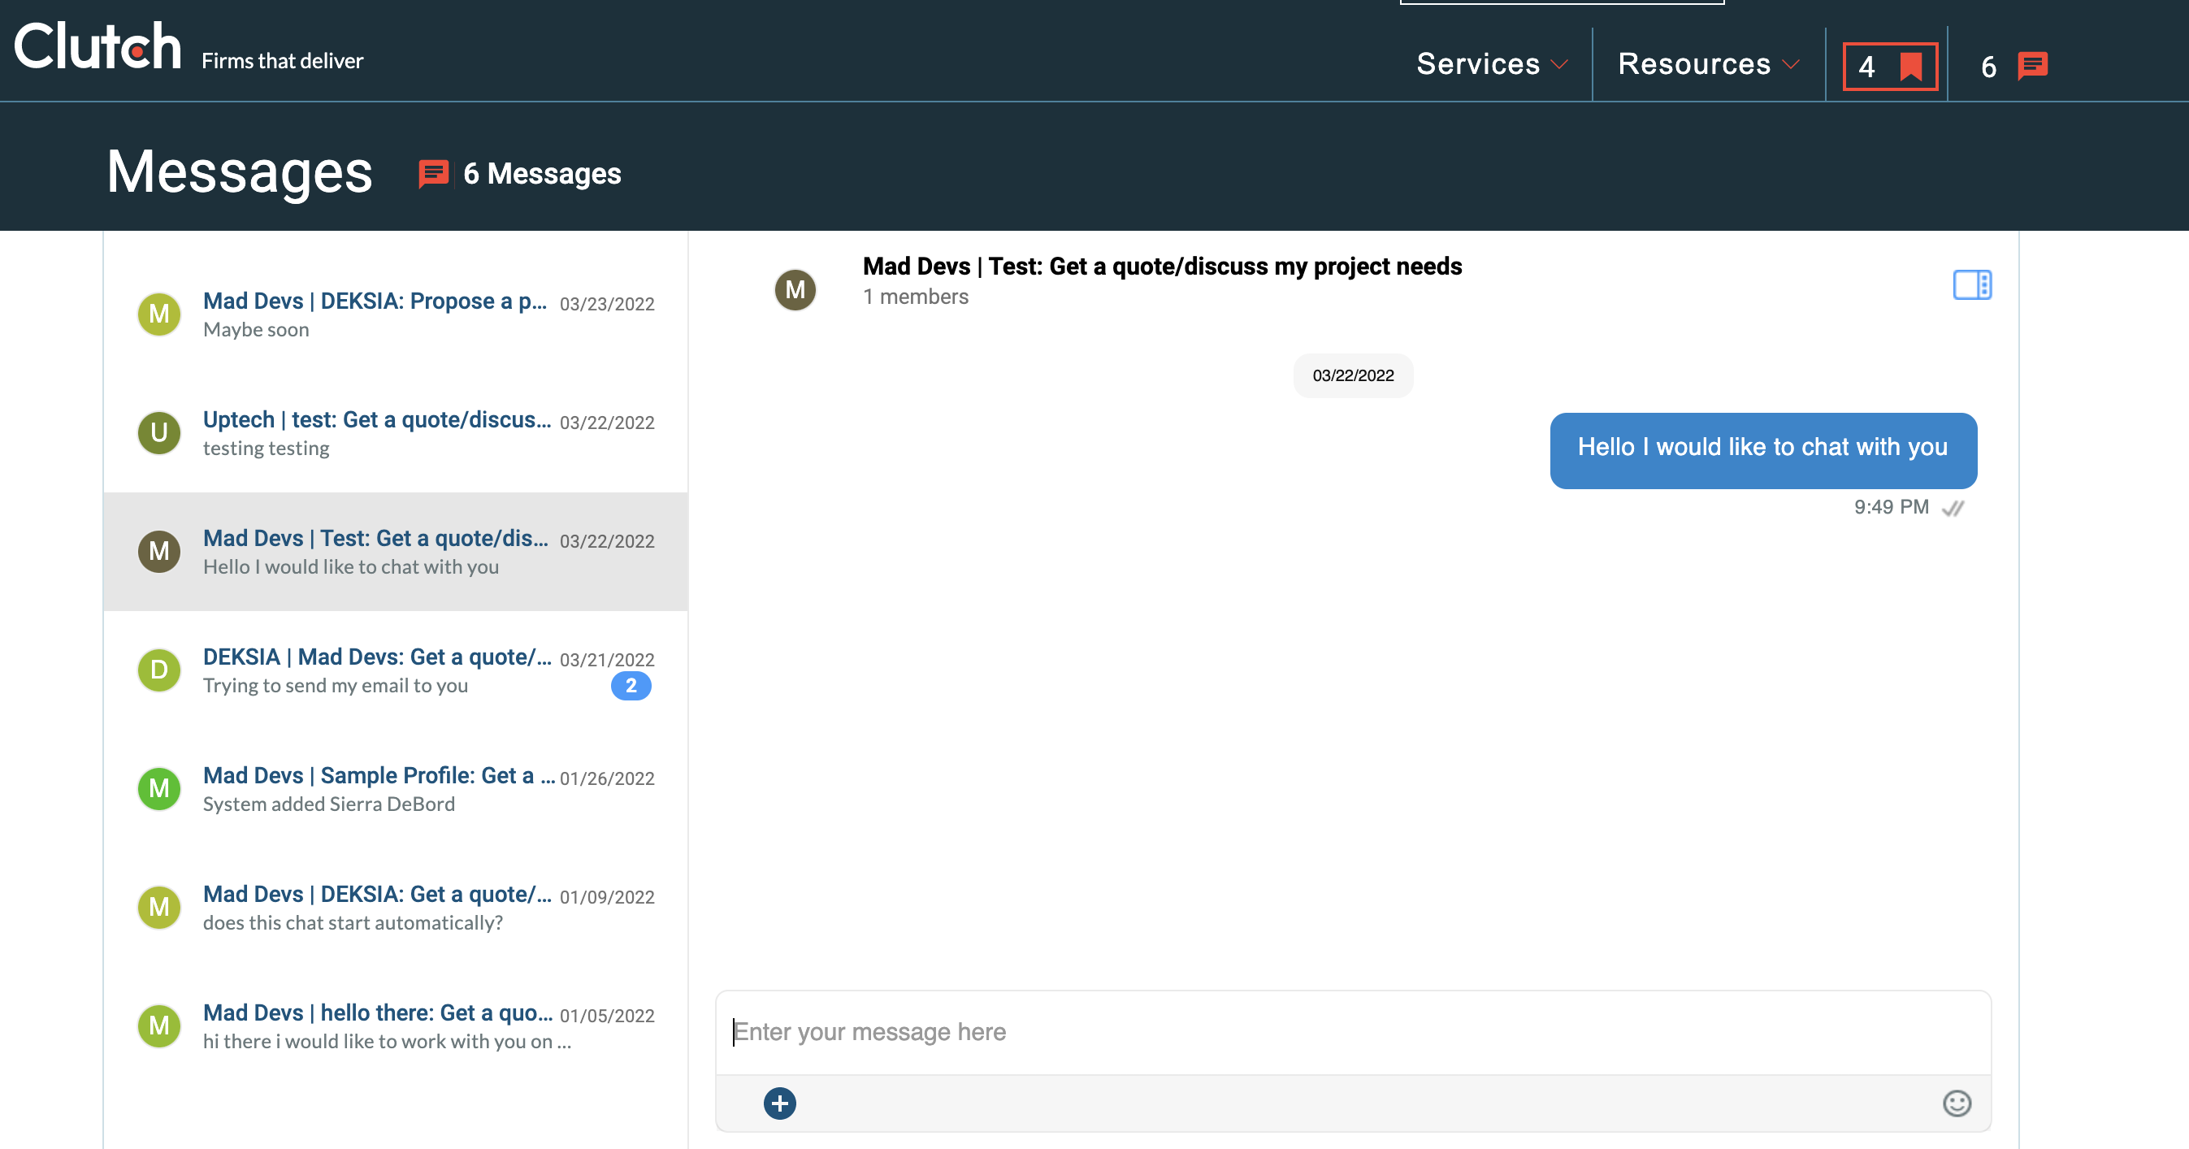Click the double checkmark read receipt
This screenshot has height=1149, width=2189.
[x=1953, y=508]
